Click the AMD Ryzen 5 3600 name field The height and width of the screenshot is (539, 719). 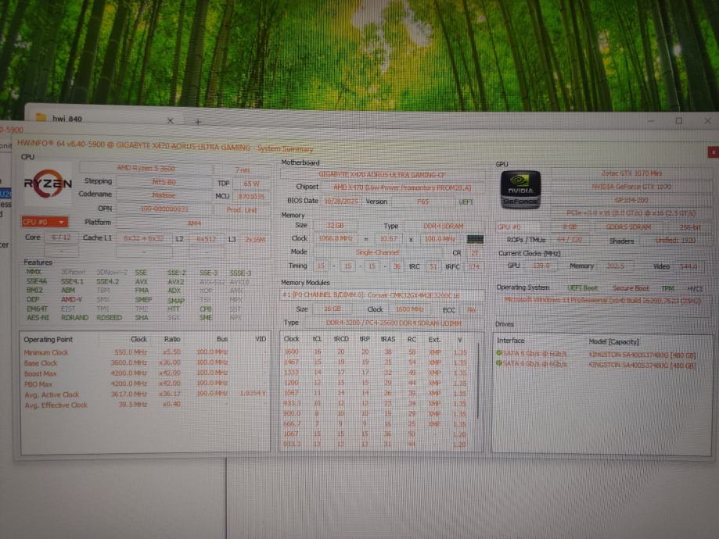pyautogui.click(x=146, y=168)
